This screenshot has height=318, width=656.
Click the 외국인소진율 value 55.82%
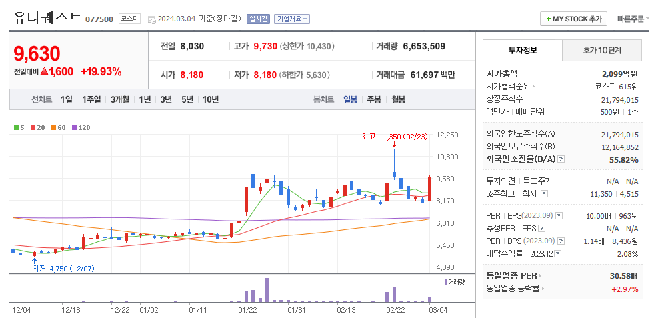click(623, 160)
